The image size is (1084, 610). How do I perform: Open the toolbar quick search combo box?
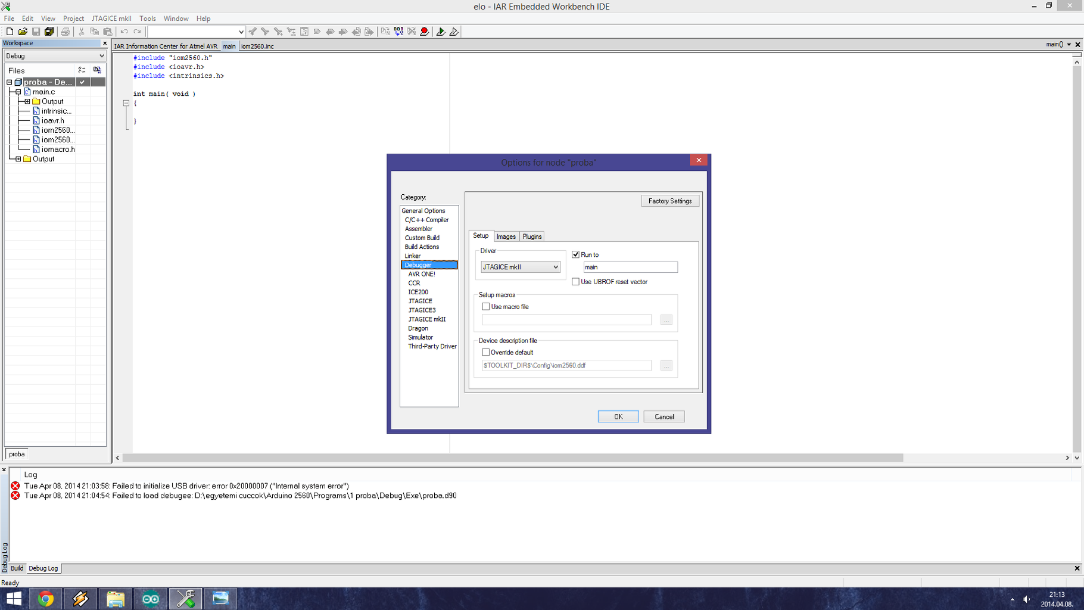pyautogui.click(x=196, y=32)
